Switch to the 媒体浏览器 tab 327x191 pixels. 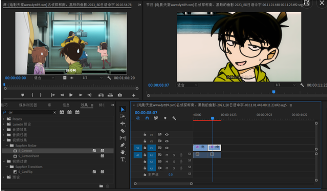click(28, 105)
